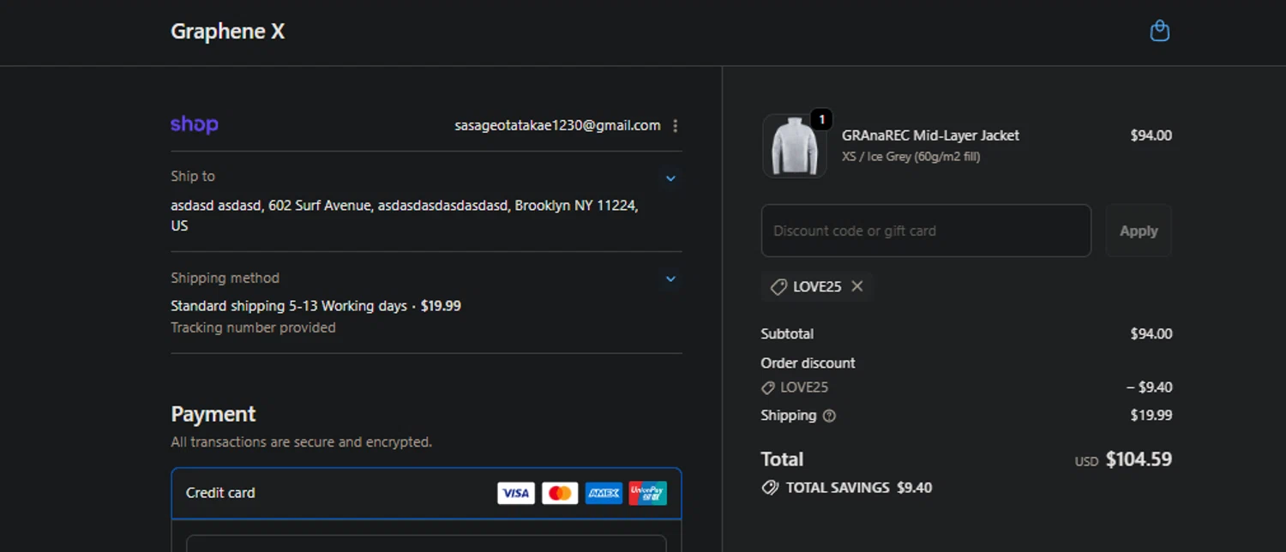Expand the Ship to address section
This screenshot has height=552, width=1286.
tap(670, 178)
